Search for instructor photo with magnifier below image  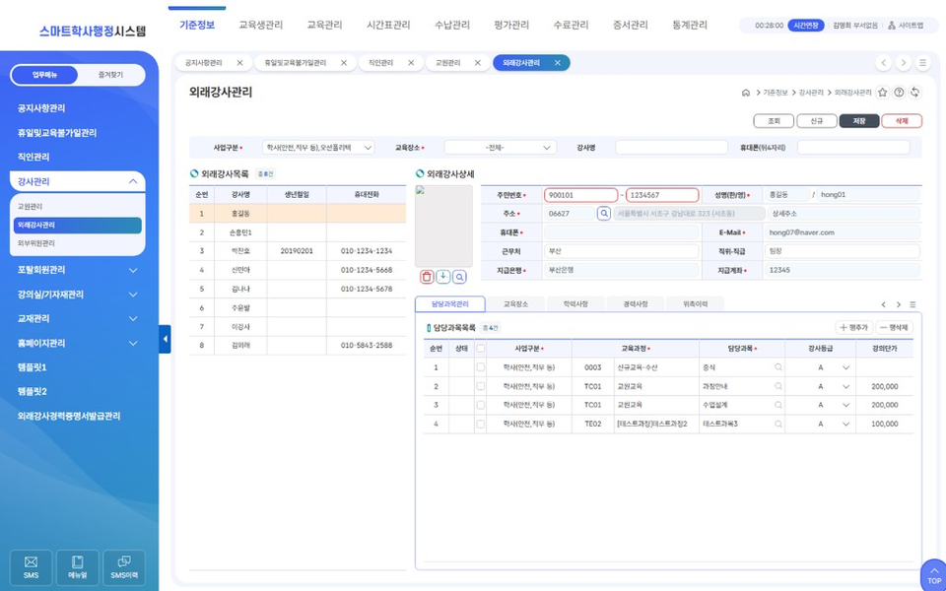click(x=460, y=277)
